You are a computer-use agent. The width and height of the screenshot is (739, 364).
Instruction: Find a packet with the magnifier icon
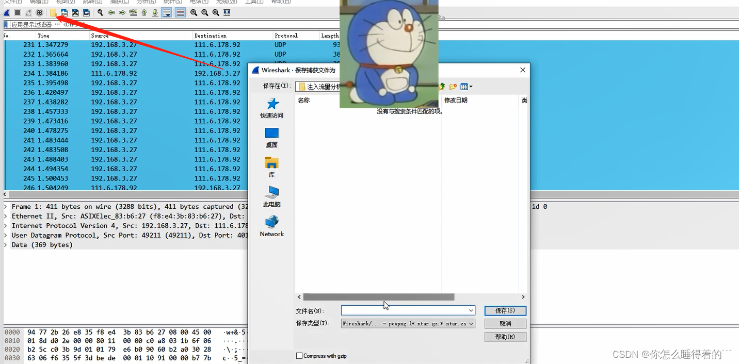pyautogui.click(x=100, y=12)
